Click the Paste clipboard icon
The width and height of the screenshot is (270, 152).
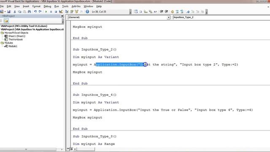point(24,12)
